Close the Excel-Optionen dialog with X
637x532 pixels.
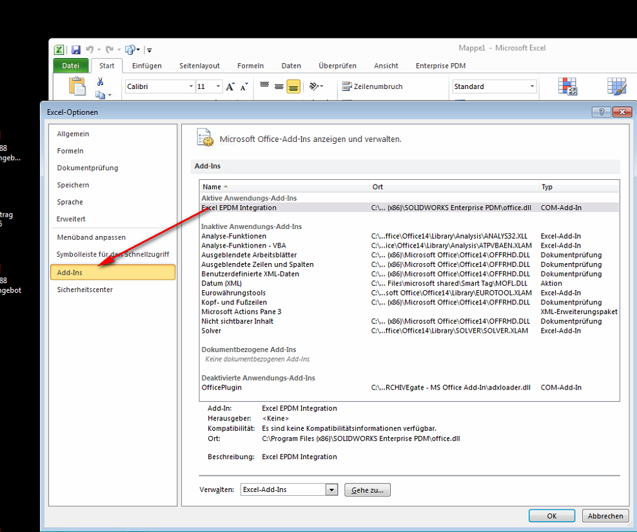[622, 112]
